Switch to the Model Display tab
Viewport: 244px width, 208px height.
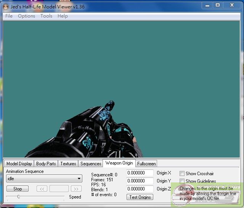point(19,164)
